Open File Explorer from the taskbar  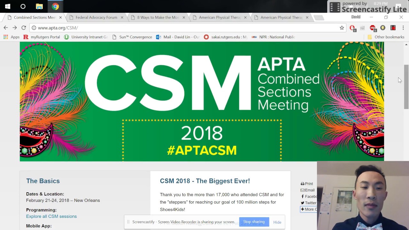[x=39, y=6]
